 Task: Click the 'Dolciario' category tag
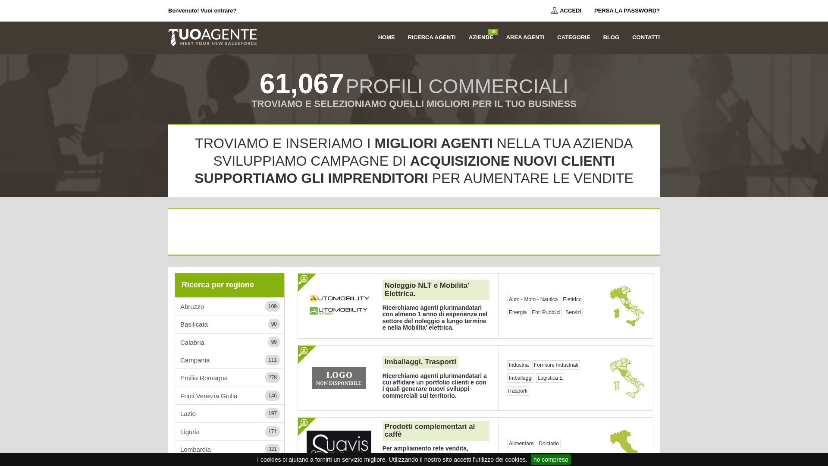click(x=549, y=444)
